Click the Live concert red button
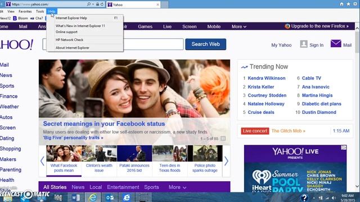This screenshot has width=360, height=202. [x=255, y=131]
